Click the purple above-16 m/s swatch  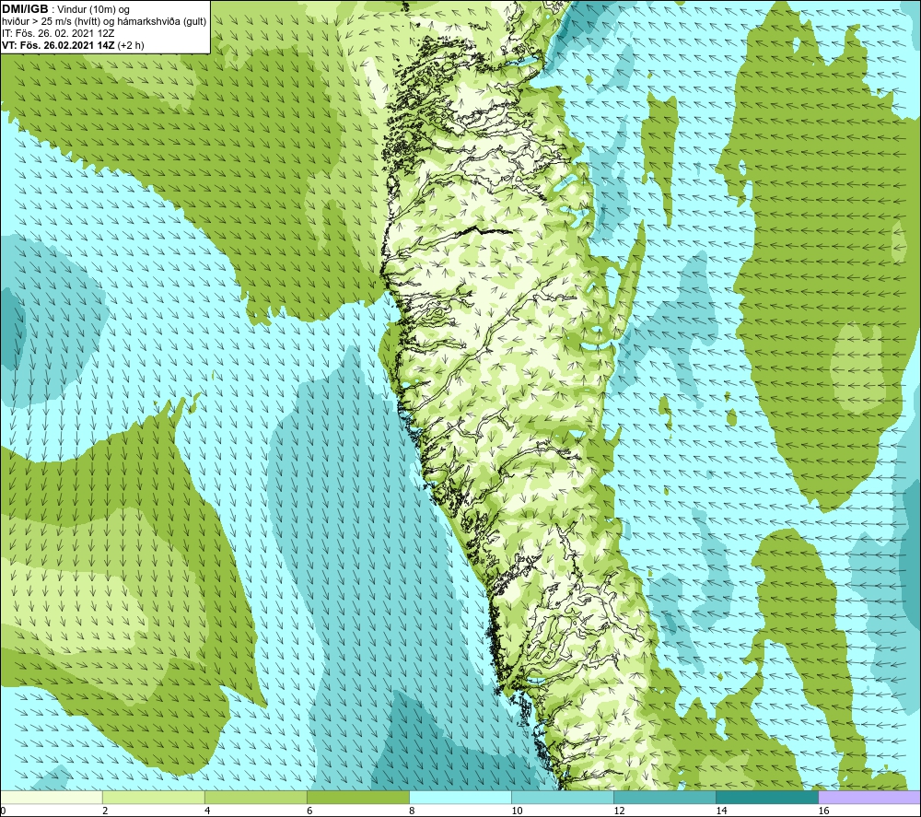pos(869,797)
